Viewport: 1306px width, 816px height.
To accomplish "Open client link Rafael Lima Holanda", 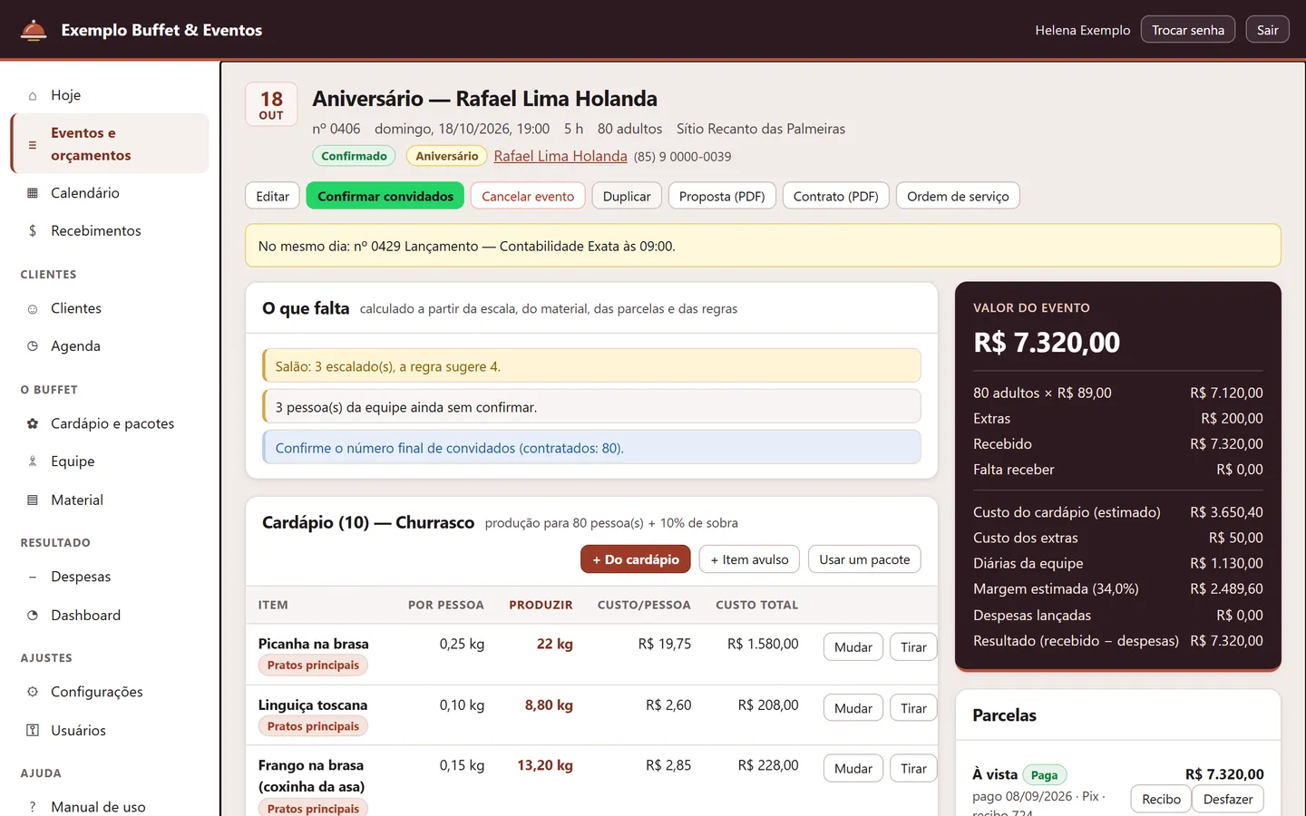I will pos(560,156).
